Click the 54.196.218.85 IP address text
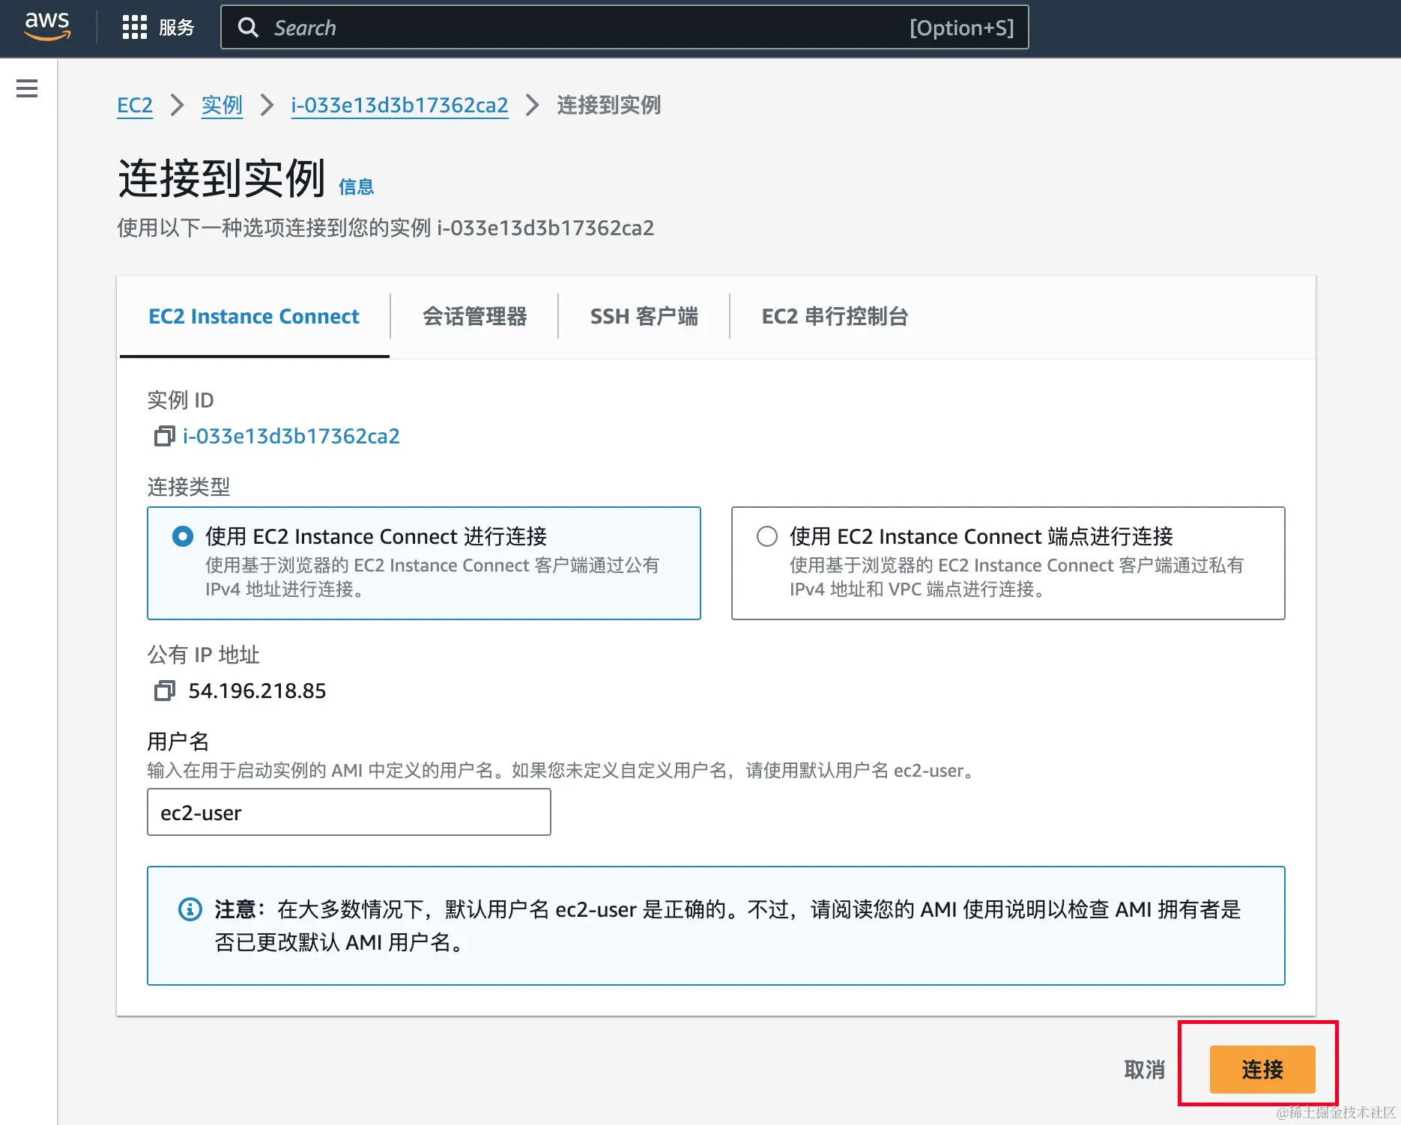 pyautogui.click(x=257, y=691)
